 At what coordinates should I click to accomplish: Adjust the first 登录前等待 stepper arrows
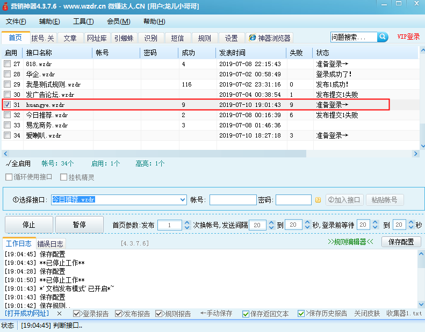coord(375,225)
